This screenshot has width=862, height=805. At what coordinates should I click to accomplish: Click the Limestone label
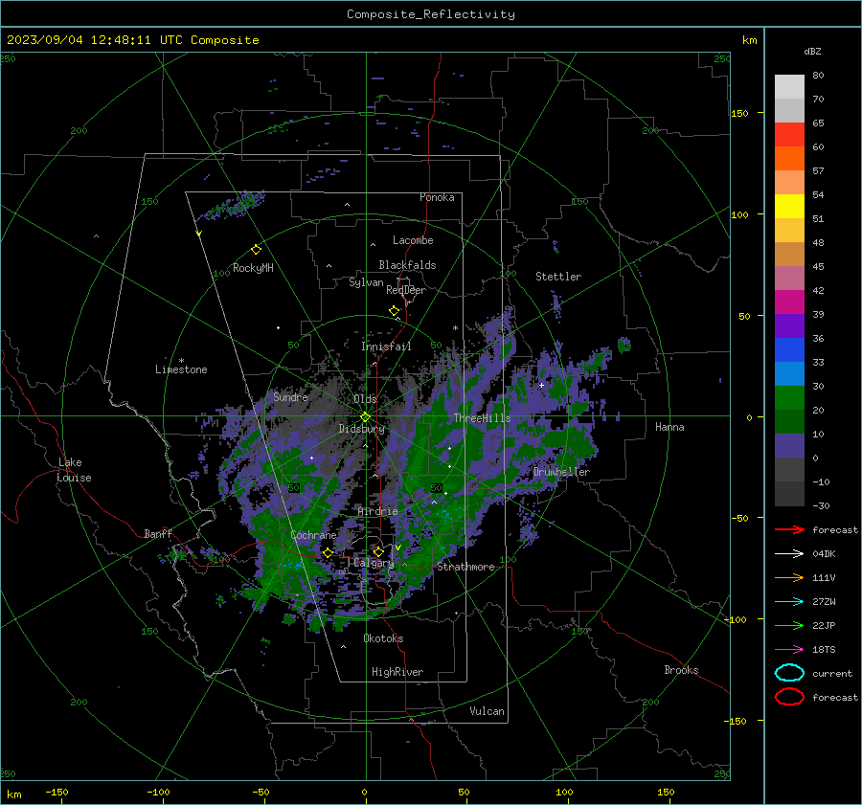point(181,369)
